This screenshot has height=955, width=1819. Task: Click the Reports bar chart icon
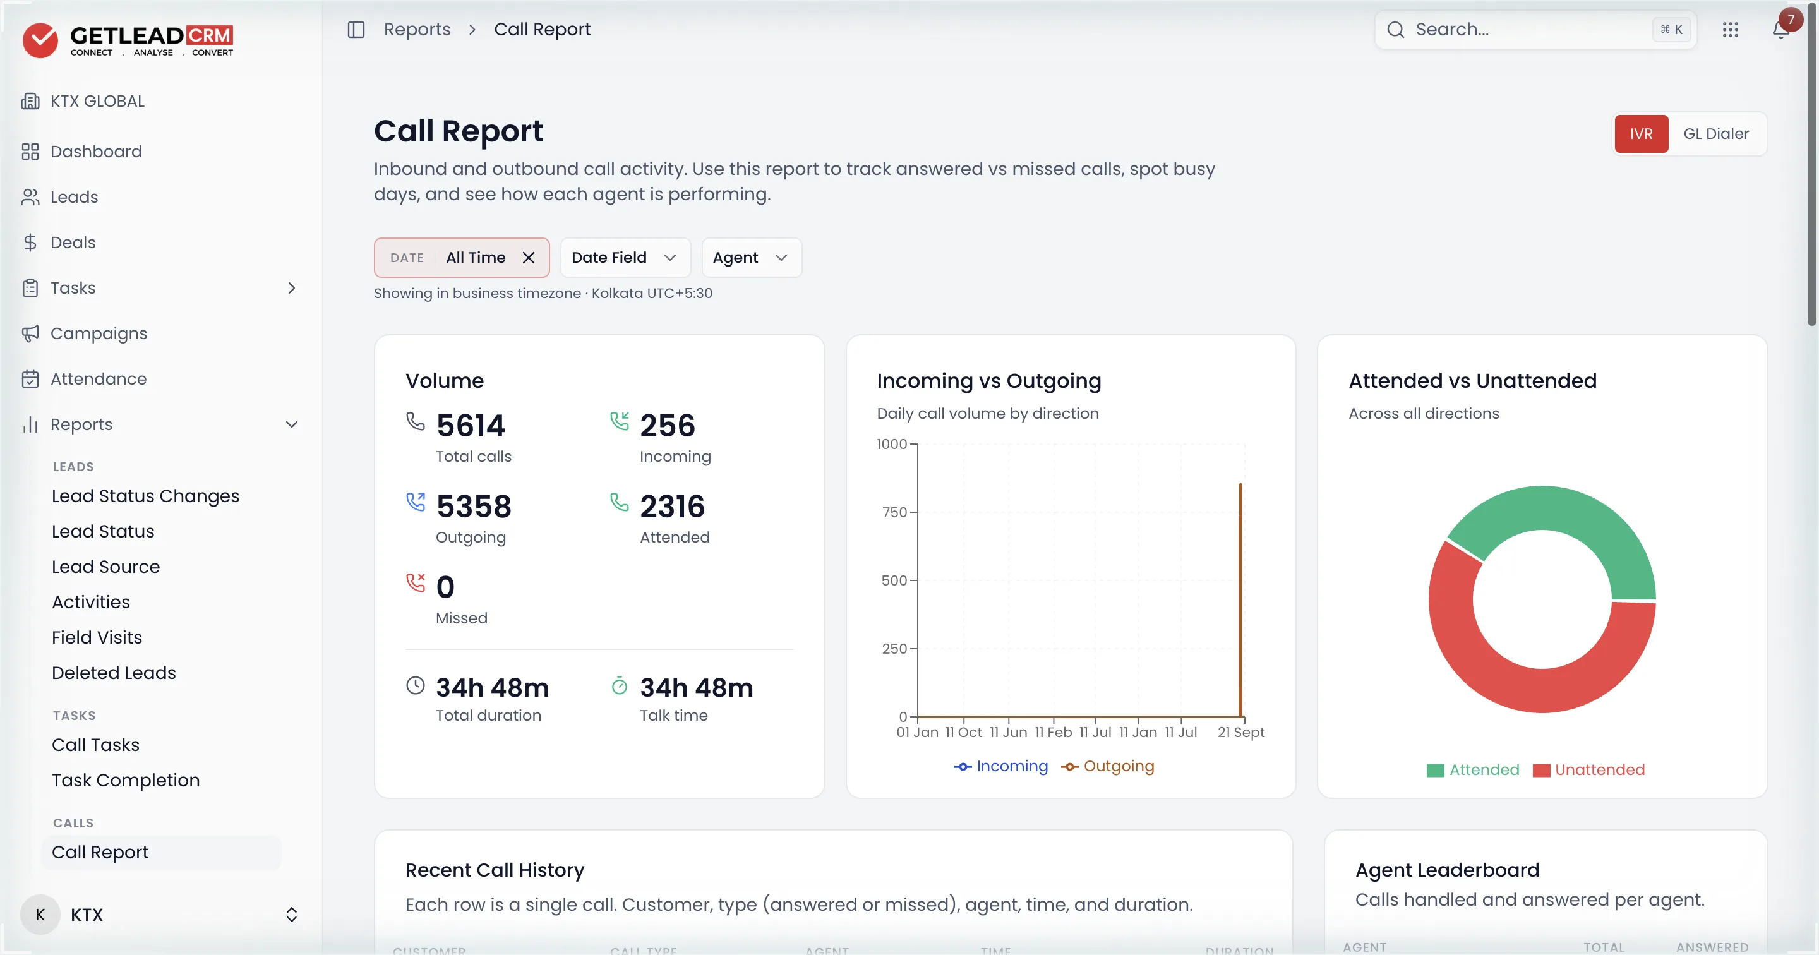pyautogui.click(x=30, y=424)
